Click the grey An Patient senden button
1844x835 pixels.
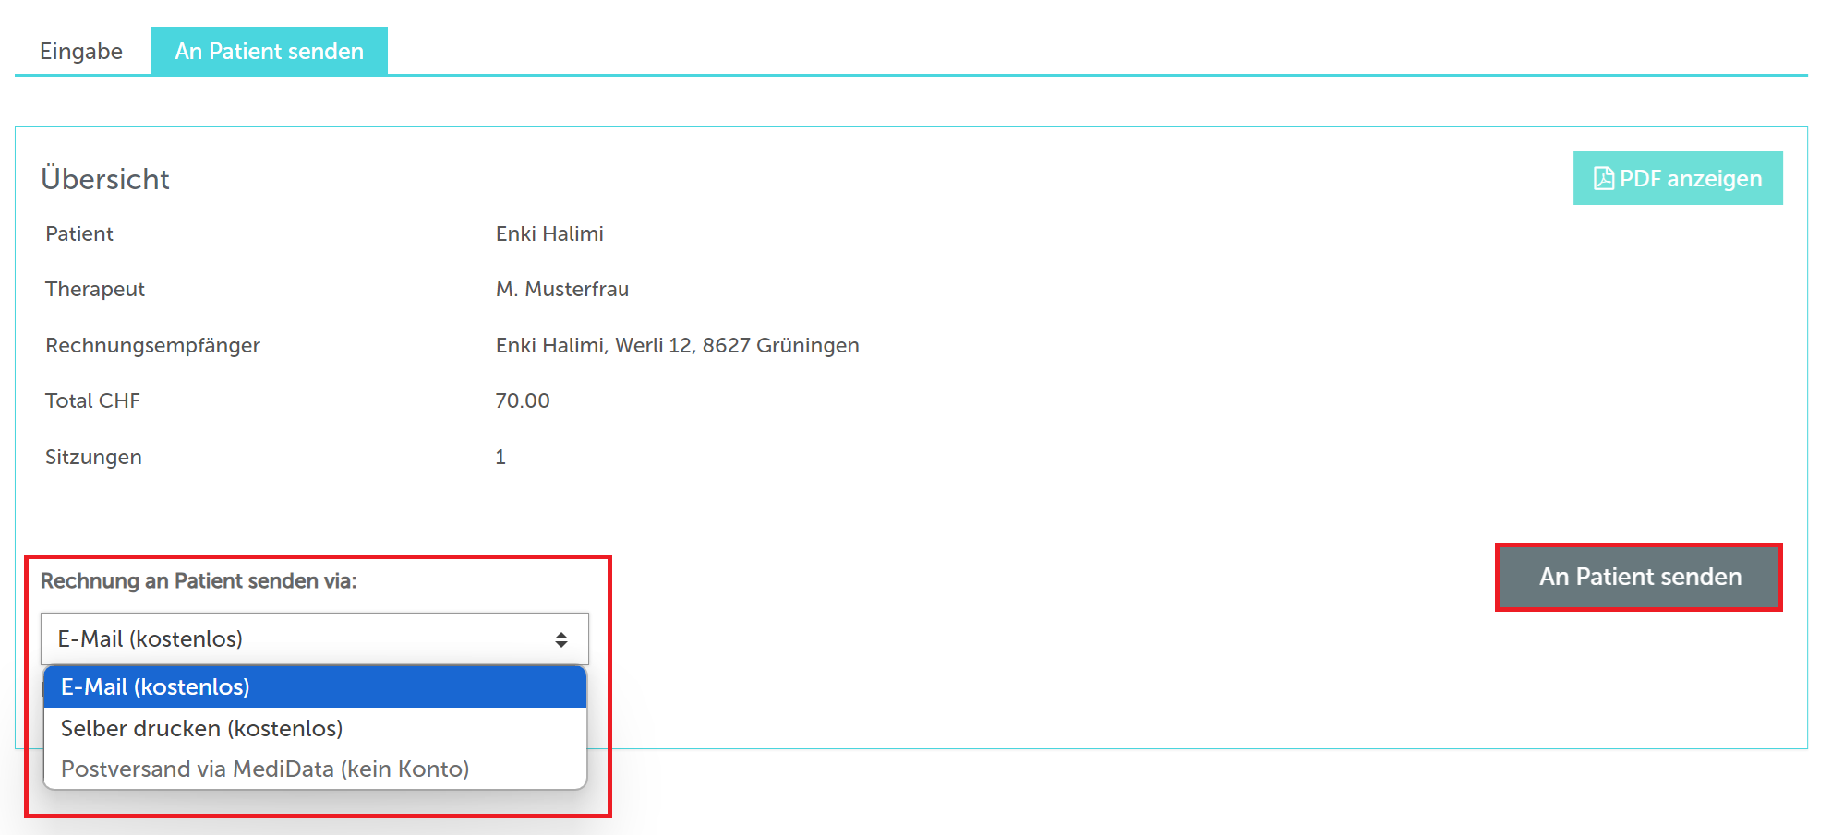pyautogui.click(x=1639, y=577)
